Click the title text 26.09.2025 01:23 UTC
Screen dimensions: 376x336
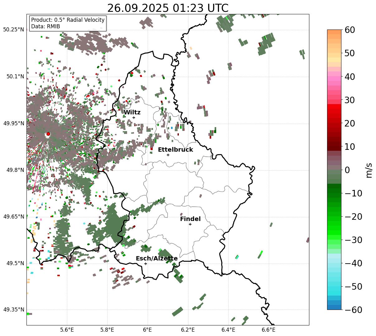tap(168, 8)
